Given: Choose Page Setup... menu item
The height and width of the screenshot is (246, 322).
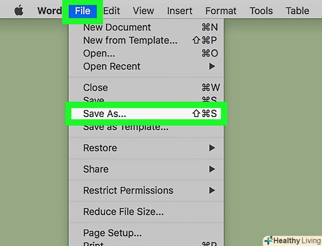Looking at the screenshot, I should [112, 233].
